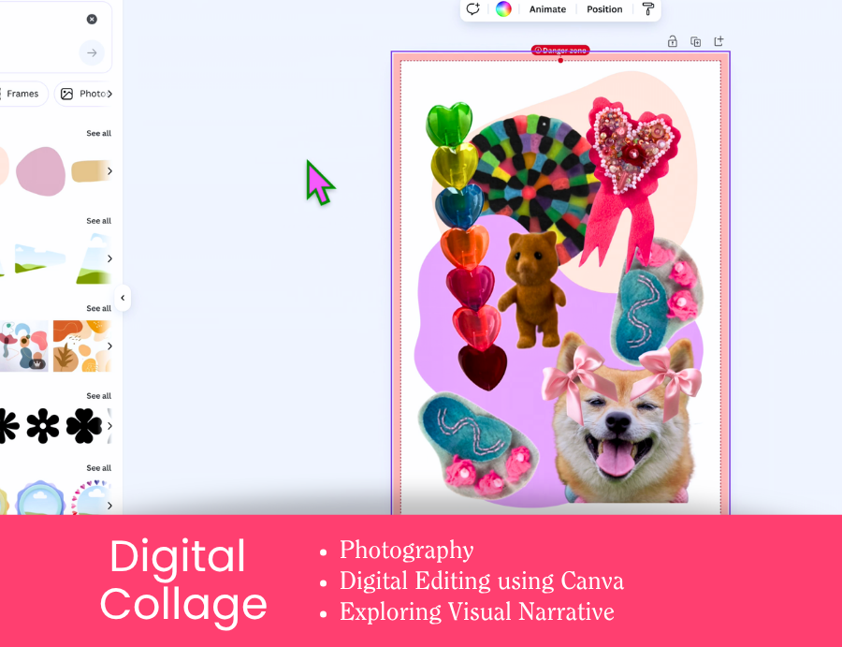Duplicate the current page
The height and width of the screenshot is (647, 842).
point(695,41)
